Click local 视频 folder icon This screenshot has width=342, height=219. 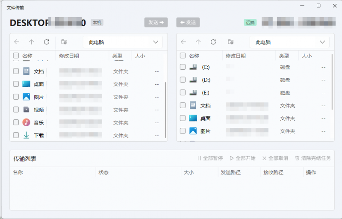pyautogui.click(x=26, y=109)
